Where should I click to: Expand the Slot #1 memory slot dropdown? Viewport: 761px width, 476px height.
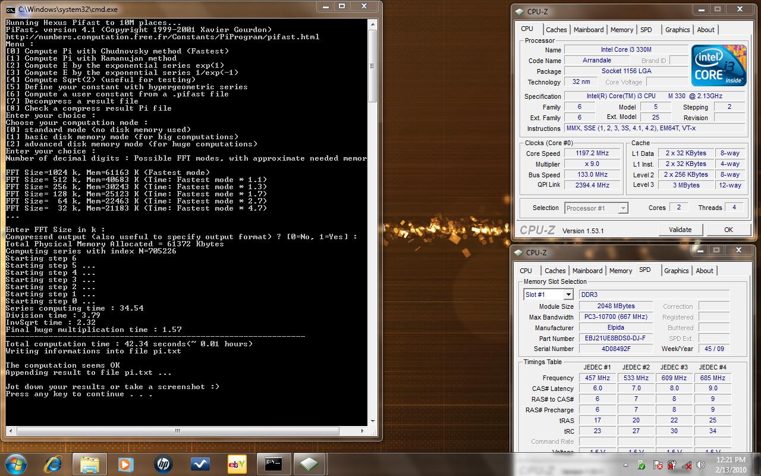pos(568,295)
